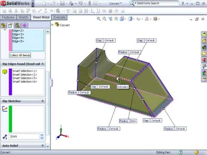This screenshot has height=155, width=207.
Task: Select the Base Flange tool icon
Action: coord(4,11)
